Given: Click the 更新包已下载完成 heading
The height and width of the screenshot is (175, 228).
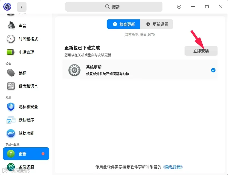Looking at the screenshot, I should pyautogui.click(x=82, y=48).
